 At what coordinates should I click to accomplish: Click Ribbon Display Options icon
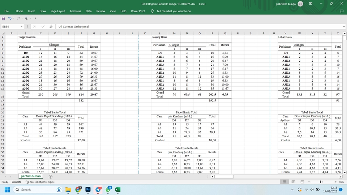pos(311,4)
